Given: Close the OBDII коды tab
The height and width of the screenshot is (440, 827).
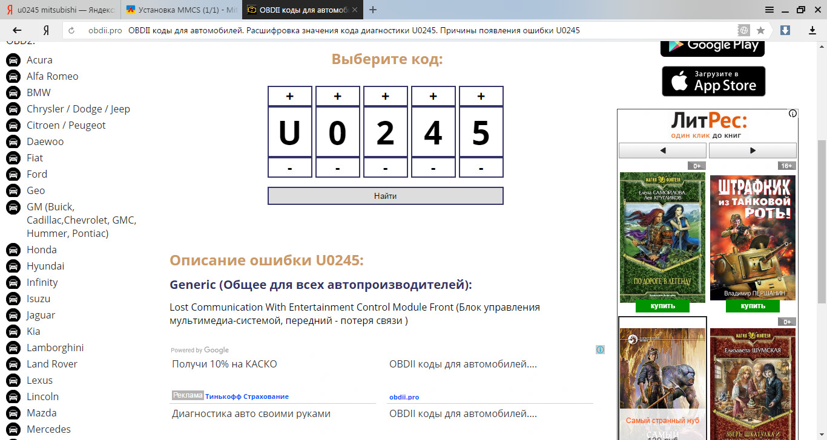Looking at the screenshot, I should (354, 10).
